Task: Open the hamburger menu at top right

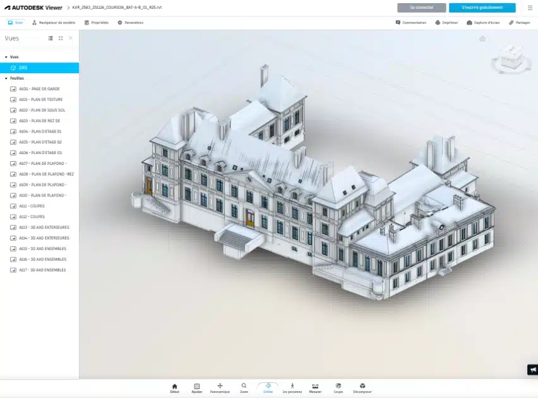Action: (x=530, y=8)
